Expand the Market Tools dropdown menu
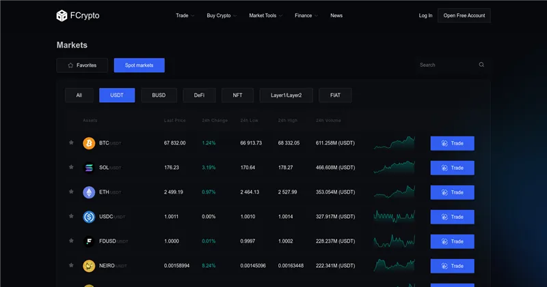Viewport: 547px width, 287px height. point(265,16)
